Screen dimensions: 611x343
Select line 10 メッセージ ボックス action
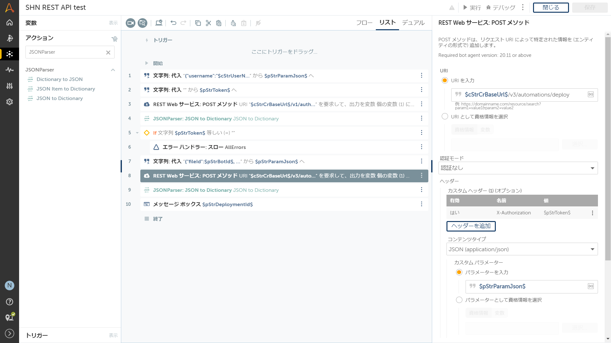click(284, 204)
